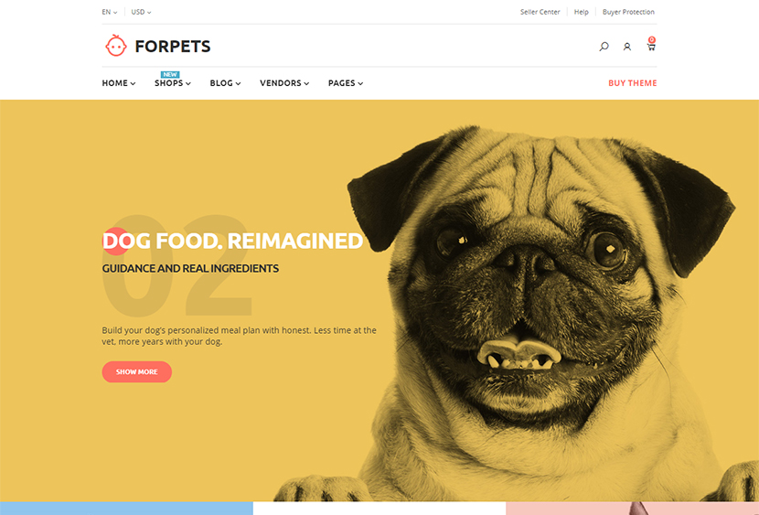Click the NEW badge above Shops
Image resolution: width=759 pixels, height=515 pixels.
(x=170, y=74)
